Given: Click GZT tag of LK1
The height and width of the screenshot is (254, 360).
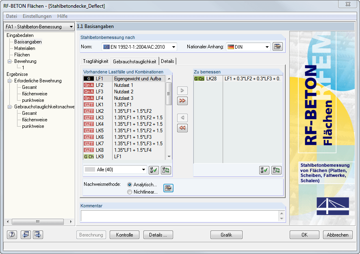Looking at the screenshot, I should tap(89, 105).
